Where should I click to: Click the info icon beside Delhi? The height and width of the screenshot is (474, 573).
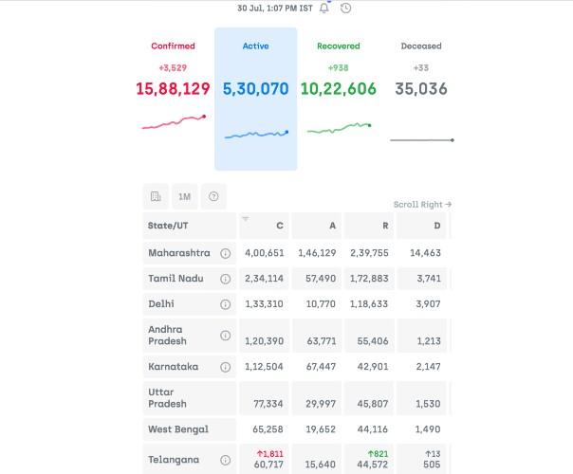226,304
